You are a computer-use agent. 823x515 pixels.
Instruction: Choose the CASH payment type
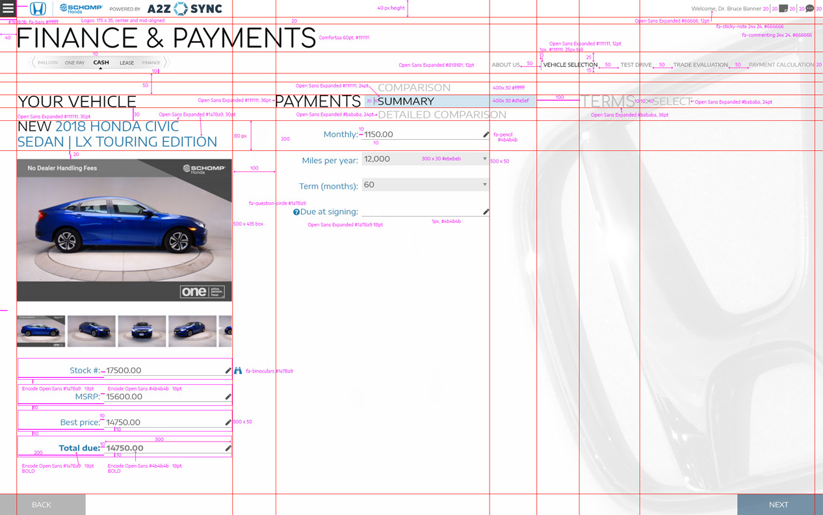pos(101,62)
